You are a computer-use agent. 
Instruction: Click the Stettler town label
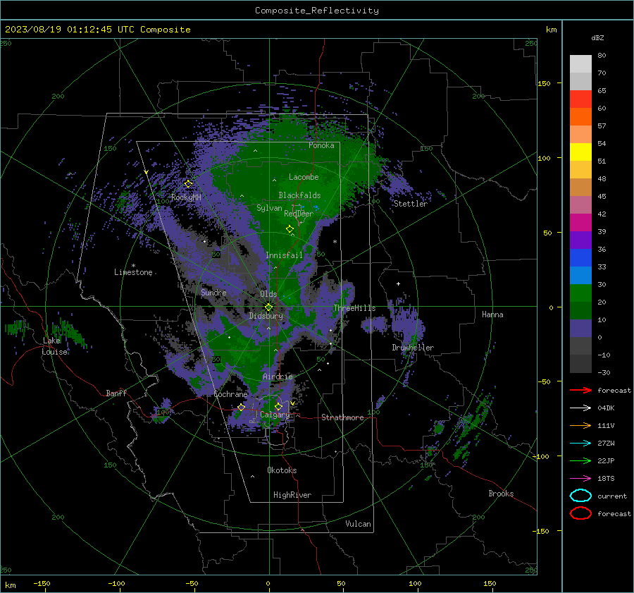(411, 204)
